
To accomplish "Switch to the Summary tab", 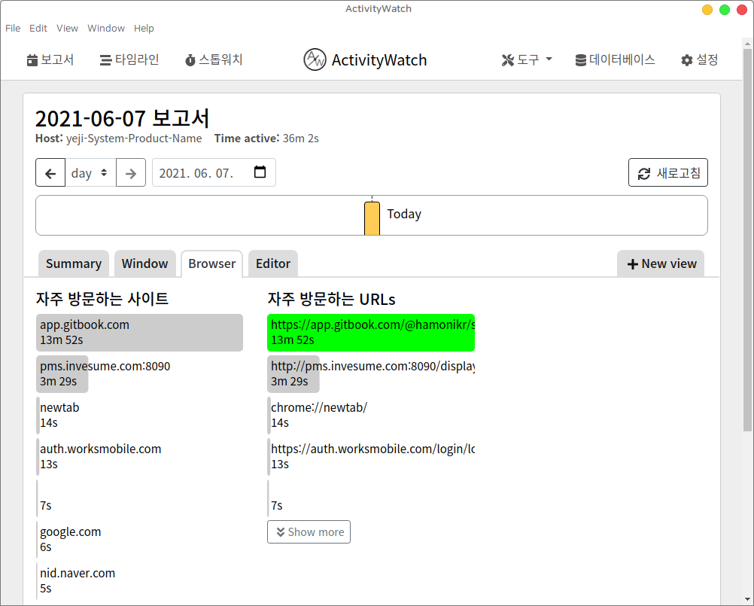I will [x=74, y=264].
